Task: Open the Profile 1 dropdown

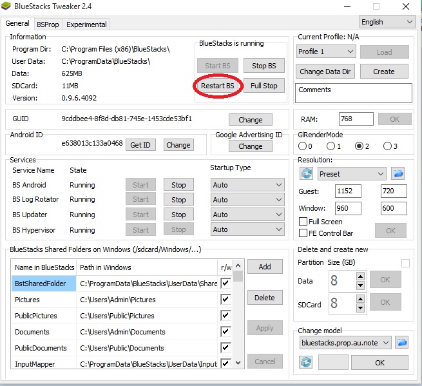Action: 326,52
